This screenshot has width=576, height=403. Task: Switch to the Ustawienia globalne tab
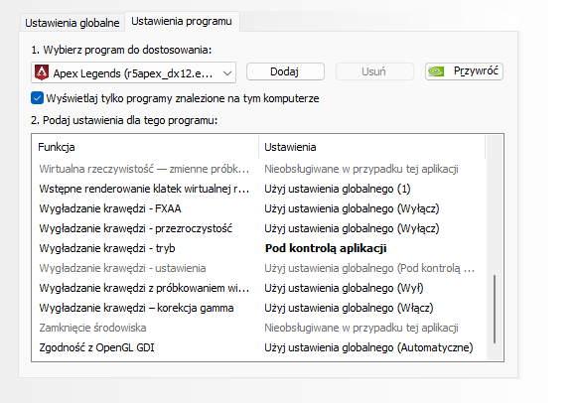click(72, 23)
